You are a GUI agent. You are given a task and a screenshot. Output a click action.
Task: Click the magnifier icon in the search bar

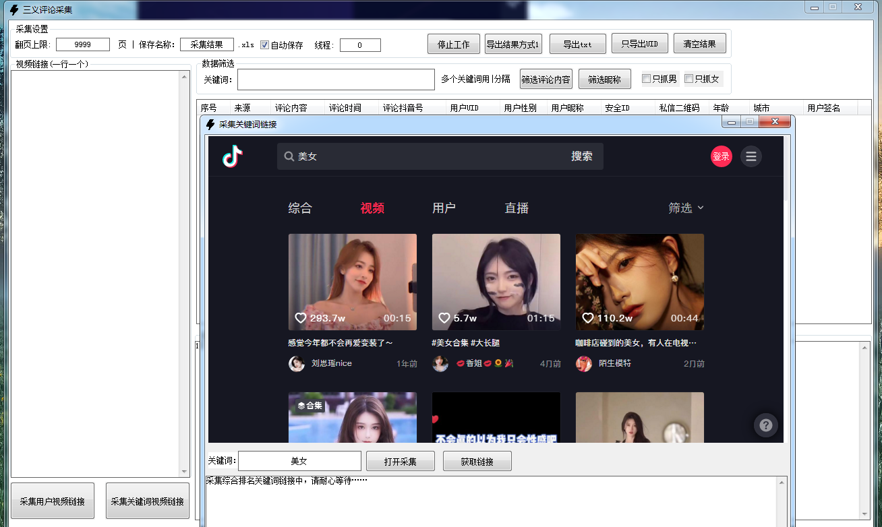pos(288,156)
